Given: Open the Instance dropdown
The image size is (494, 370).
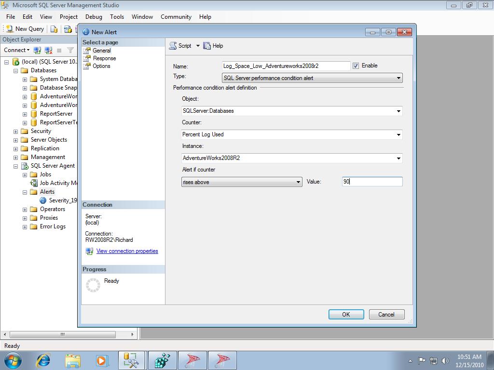Looking at the screenshot, I should coord(398,158).
